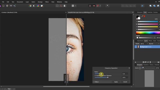Click the Tolerance 50 % value field
Image resolution: width=160 pixels, height=90 pixels.
(125, 77)
